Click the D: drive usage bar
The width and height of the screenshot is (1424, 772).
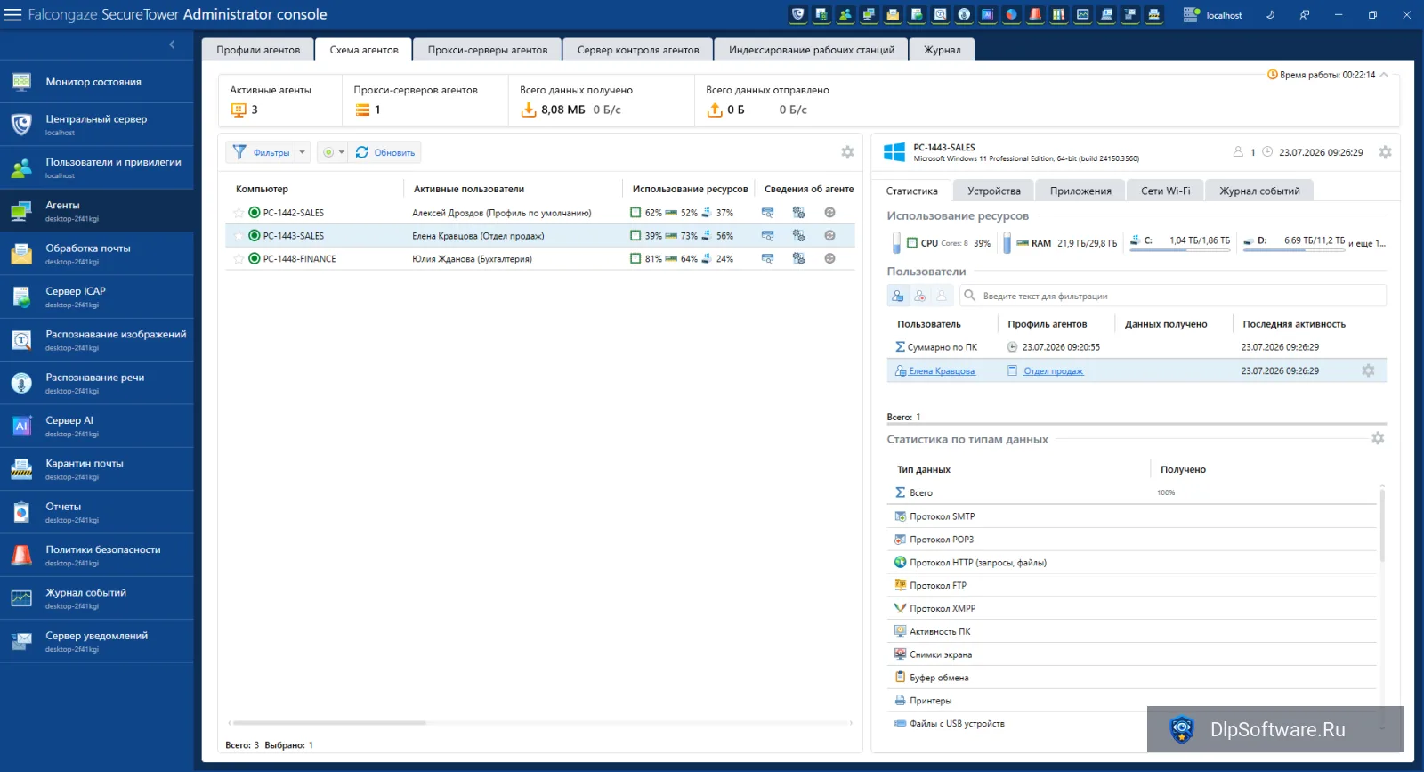[1294, 250]
